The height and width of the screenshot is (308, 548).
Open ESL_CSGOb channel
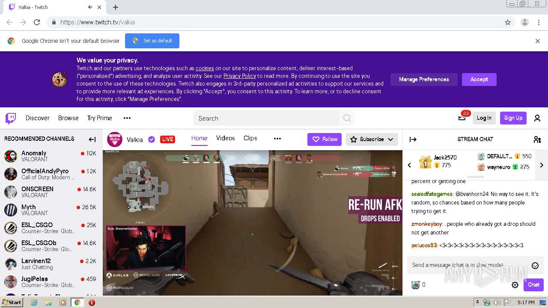pos(51,246)
